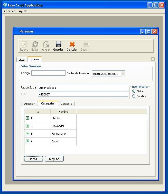This screenshot has width=168, height=194.
Task: Select the Nuevo tab
Action: pos(35,59)
